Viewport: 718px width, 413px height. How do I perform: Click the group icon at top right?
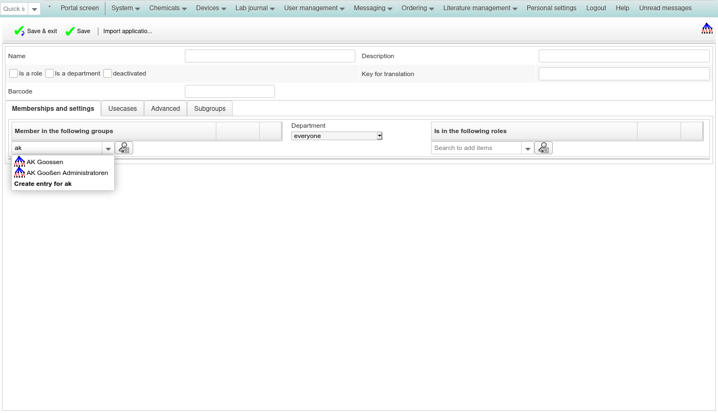pos(707,29)
